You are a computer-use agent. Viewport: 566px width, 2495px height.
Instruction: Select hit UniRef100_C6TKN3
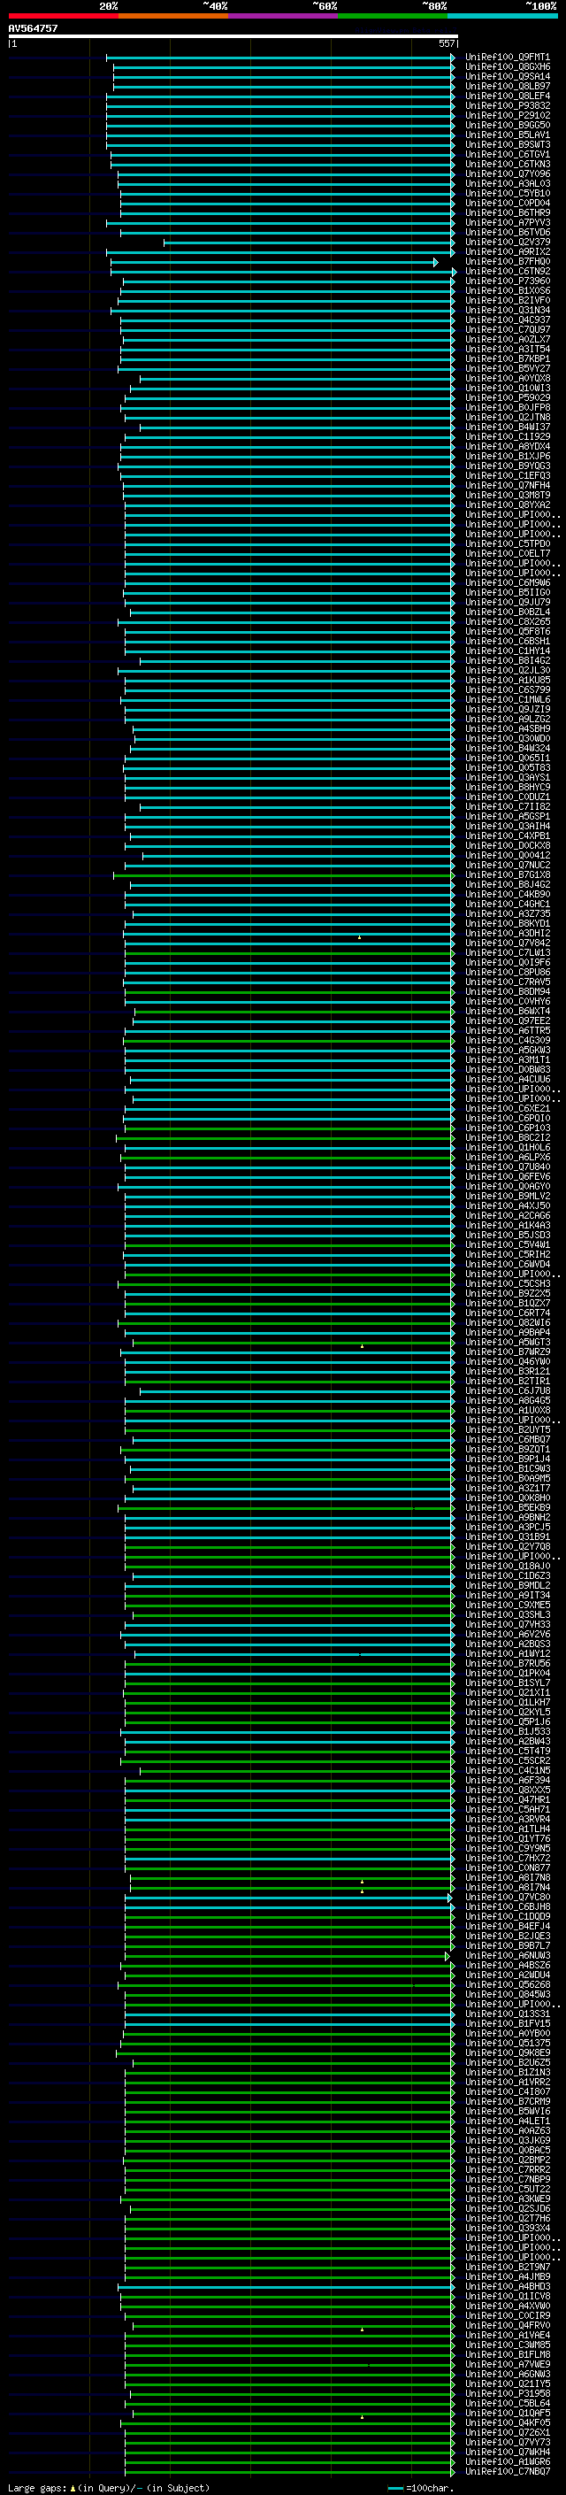pyautogui.click(x=507, y=164)
